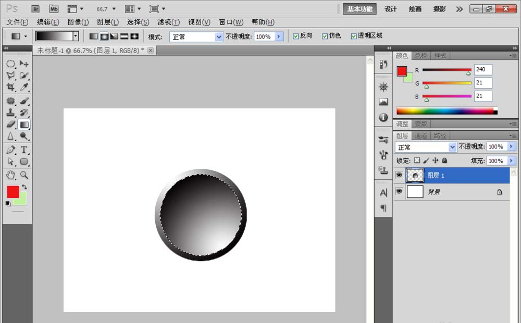Image resolution: width=521 pixels, height=323 pixels.
Task: Select the Eyedropper tool
Action: [x=24, y=88]
